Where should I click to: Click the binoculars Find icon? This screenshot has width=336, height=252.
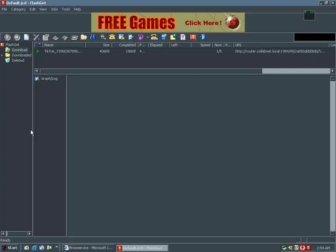(93, 37)
